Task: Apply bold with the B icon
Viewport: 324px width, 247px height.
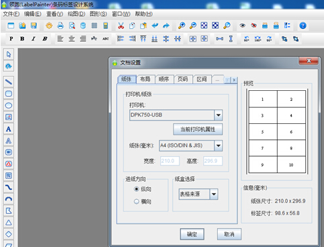Action: point(22,39)
